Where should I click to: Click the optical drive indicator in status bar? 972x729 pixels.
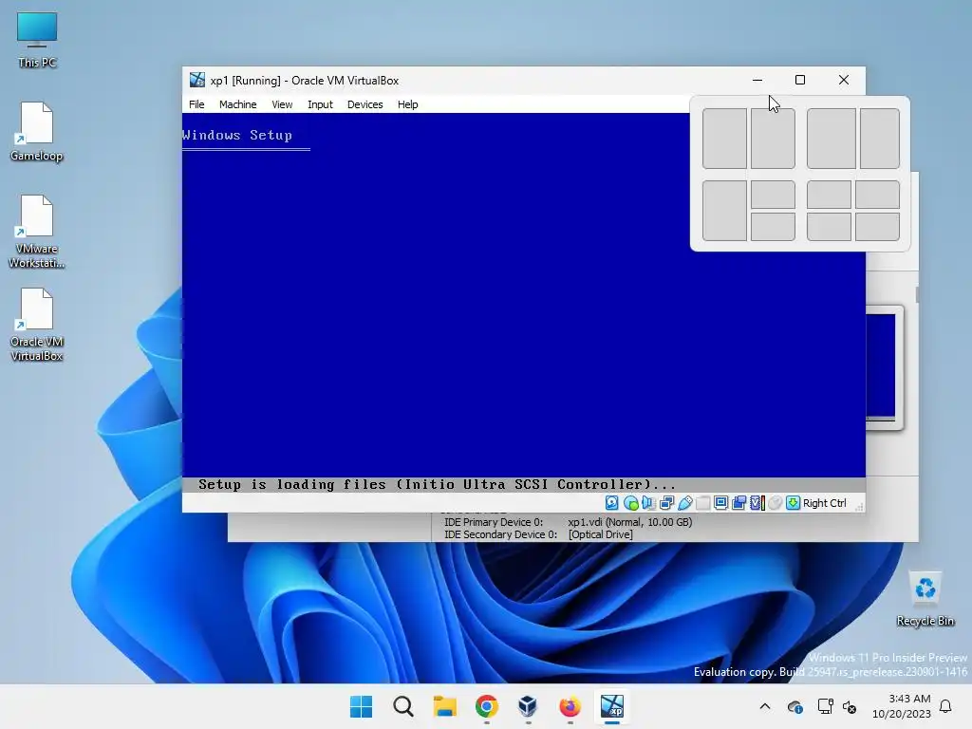pos(630,503)
